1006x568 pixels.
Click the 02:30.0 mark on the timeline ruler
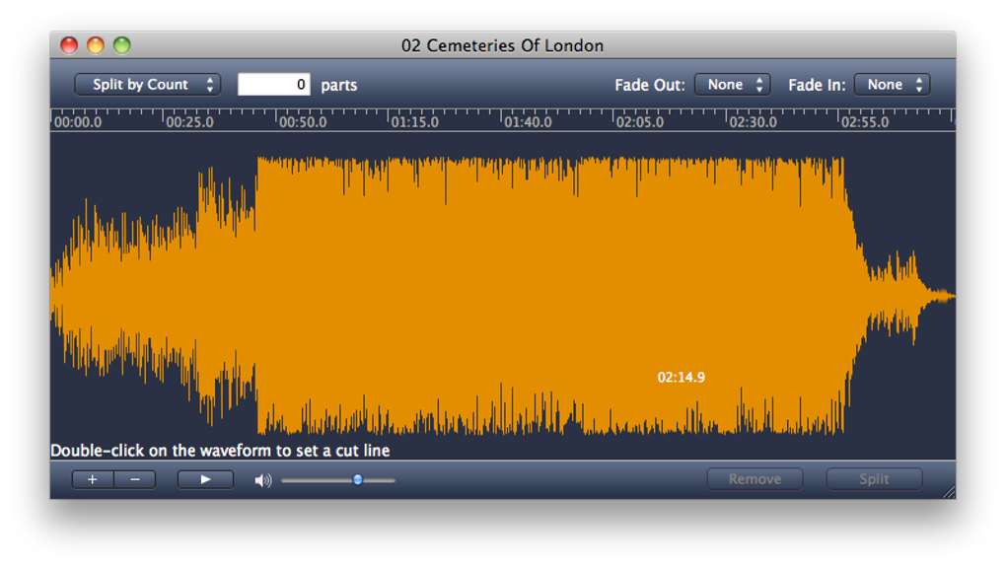(753, 122)
